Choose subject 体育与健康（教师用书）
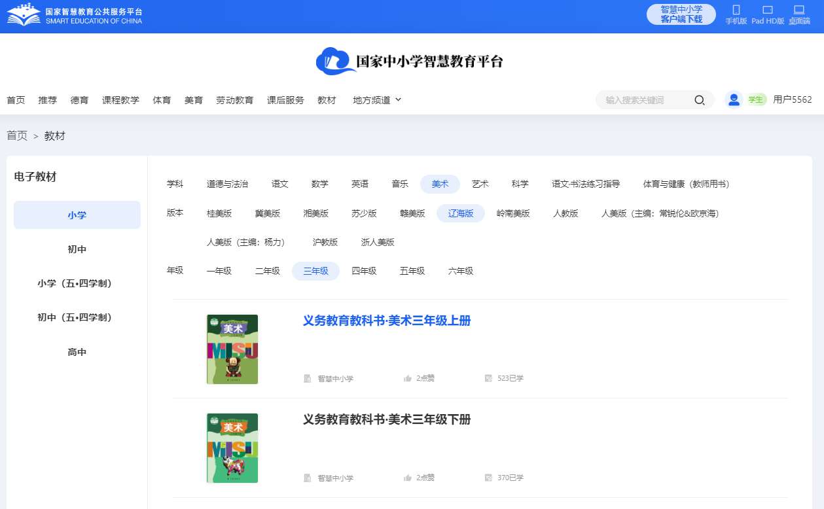Screen dimensions: 824x509 [x=686, y=184]
